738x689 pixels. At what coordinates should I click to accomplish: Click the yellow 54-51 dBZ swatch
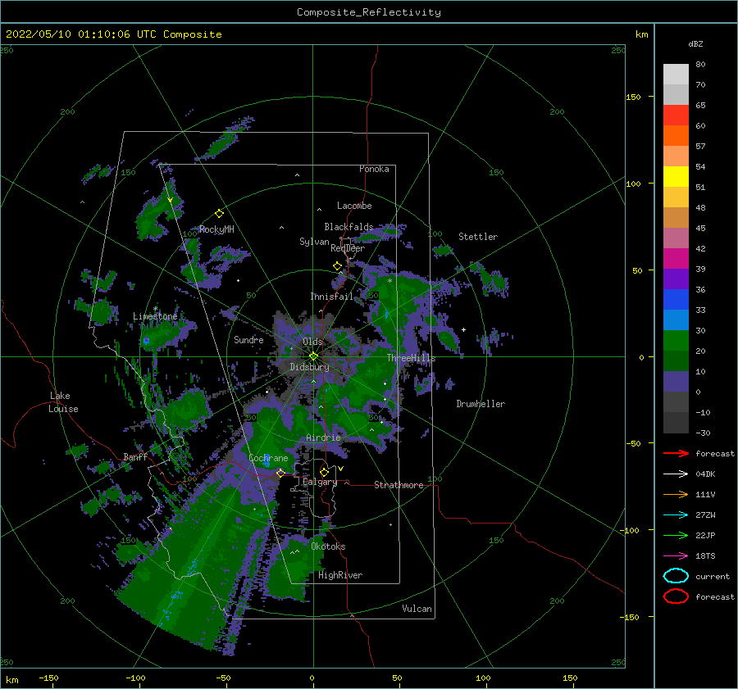tap(676, 176)
